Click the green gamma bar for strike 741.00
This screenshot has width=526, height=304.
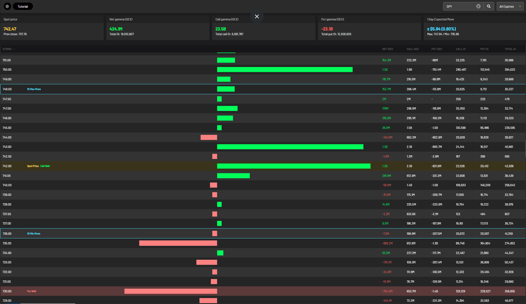click(233, 176)
